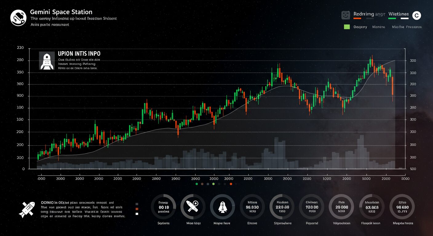The image size is (433, 236).
Task: Click the smiley face icon near Redrirmg
Action: coord(346,15)
